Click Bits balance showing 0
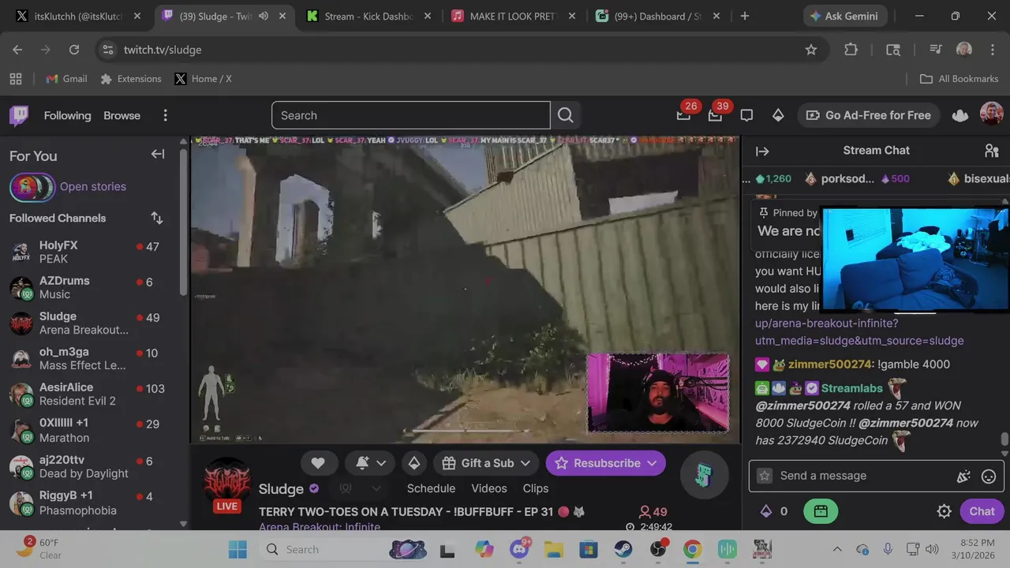The image size is (1010, 568). click(x=774, y=511)
